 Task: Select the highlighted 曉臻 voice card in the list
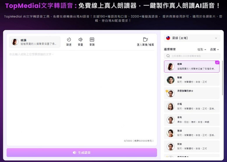(192, 67)
